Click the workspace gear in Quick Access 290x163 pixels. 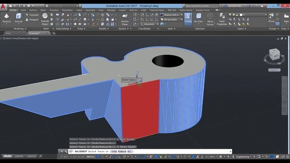coord(47,6)
